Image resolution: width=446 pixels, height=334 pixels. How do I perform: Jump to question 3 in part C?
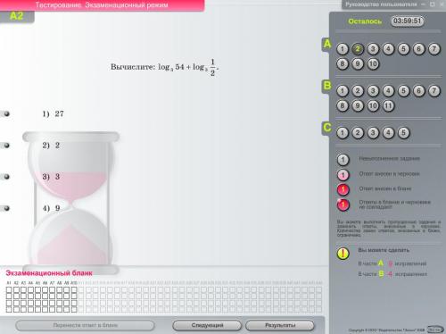pyautogui.click(x=373, y=133)
